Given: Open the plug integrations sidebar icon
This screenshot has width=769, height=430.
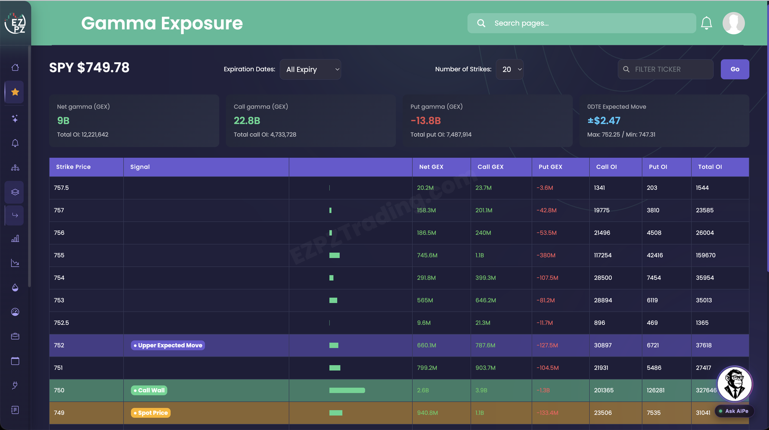Looking at the screenshot, I should tap(15, 385).
